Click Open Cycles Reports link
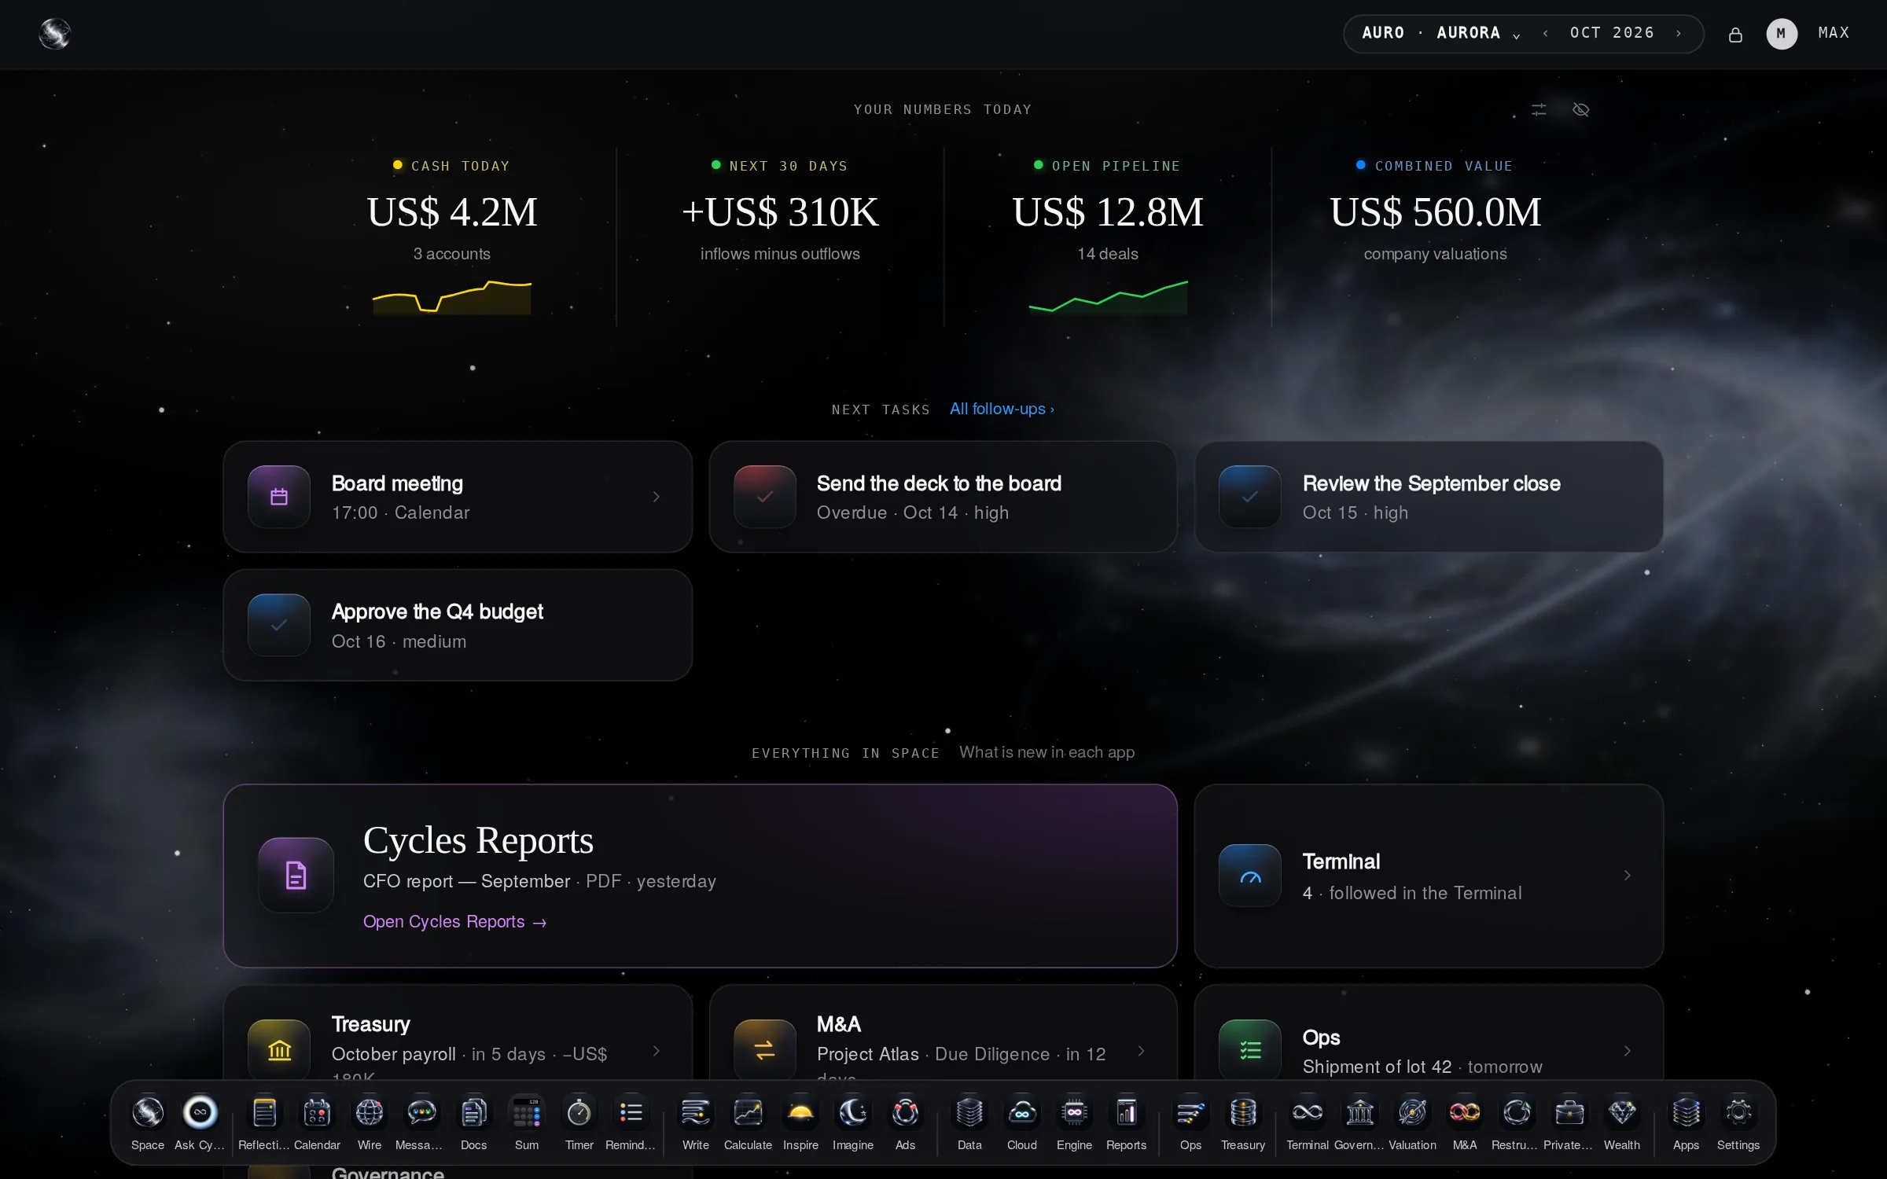Viewport: 1887px width, 1179px height. (x=454, y=922)
